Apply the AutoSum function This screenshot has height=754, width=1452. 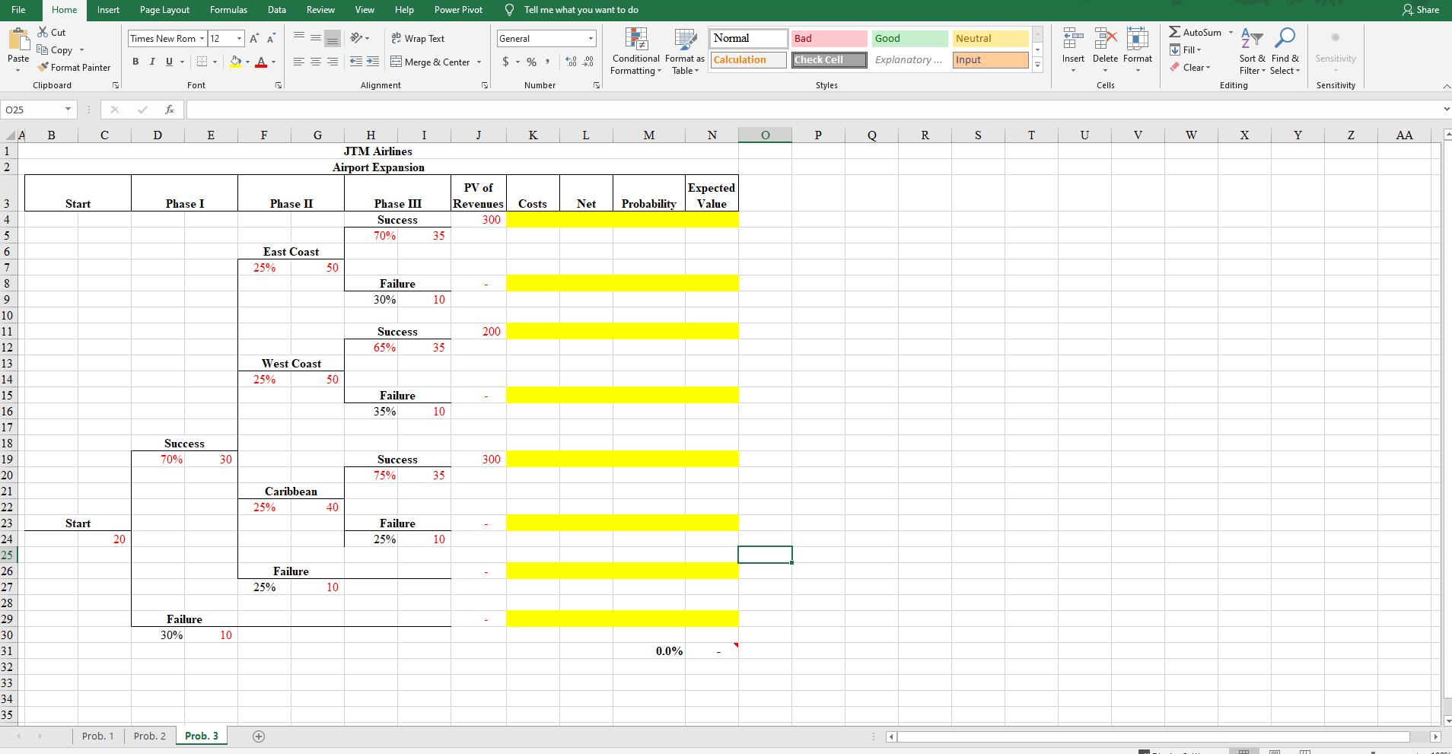coord(1195,32)
